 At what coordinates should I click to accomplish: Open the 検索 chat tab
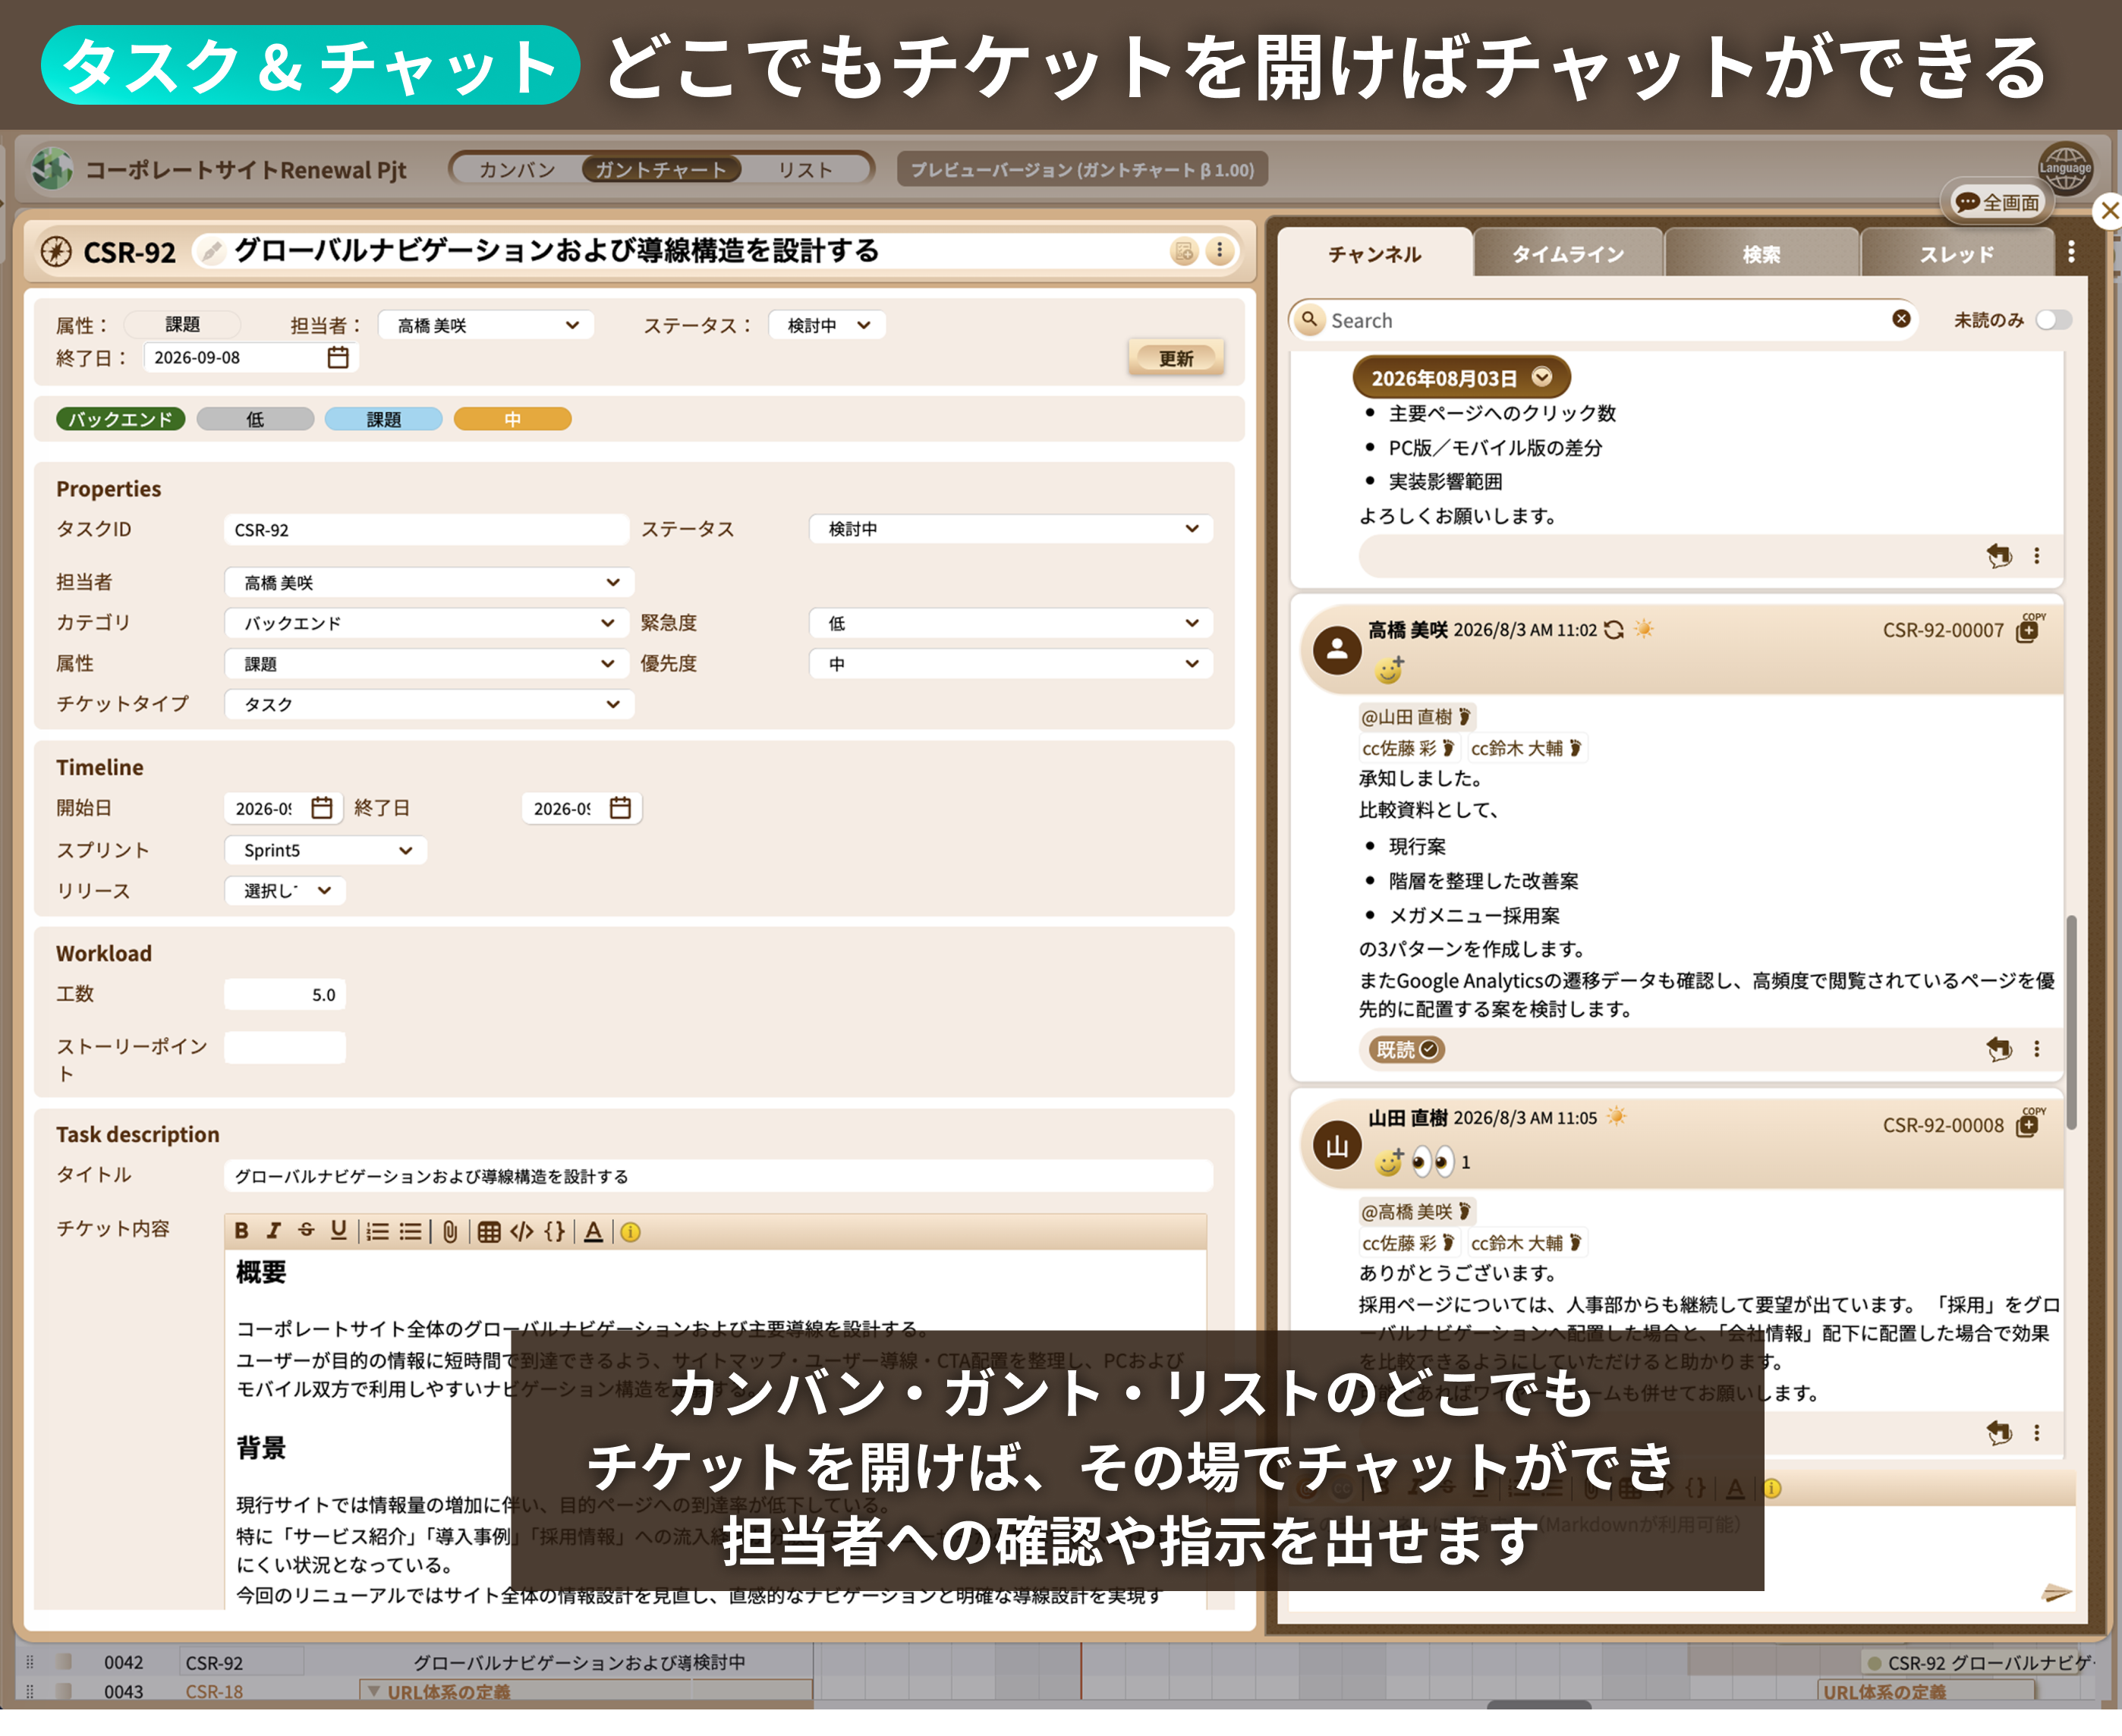coord(1761,254)
